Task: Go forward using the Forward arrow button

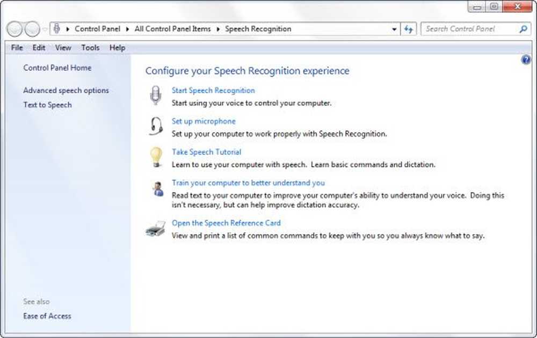Action: 32,29
